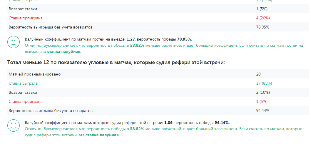The width and height of the screenshot is (311, 144).
Task: Click the smiley icon beside the 1.27 coefficient
Action: tap(13, 42)
